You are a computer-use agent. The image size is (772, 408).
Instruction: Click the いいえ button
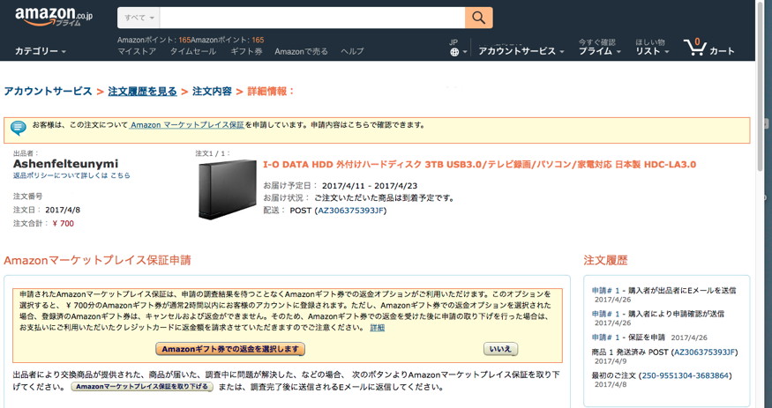tap(501, 350)
